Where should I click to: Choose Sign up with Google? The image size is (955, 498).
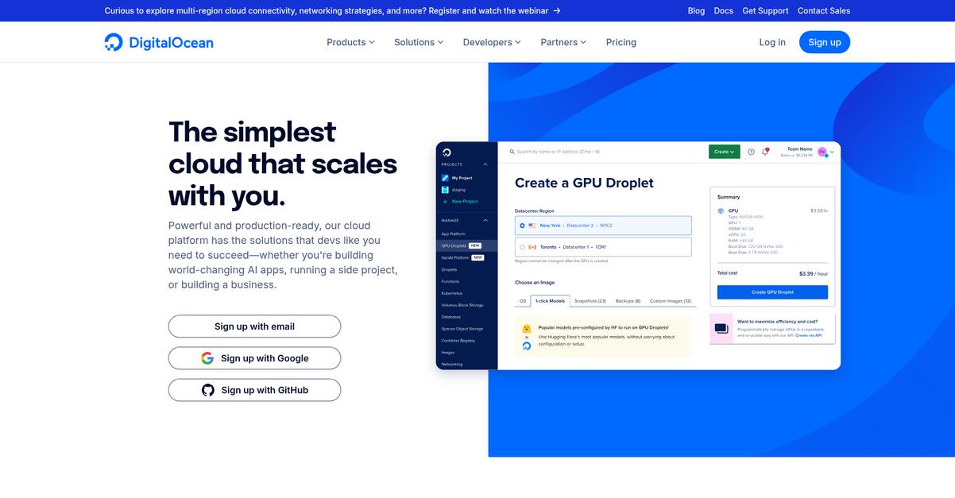click(x=254, y=358)
